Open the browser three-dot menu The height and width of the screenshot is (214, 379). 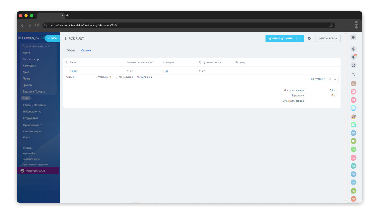pyautogui.click(x=356, y=25)
